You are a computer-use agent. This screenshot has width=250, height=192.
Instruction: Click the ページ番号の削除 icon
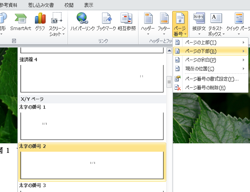pos(178,87)
